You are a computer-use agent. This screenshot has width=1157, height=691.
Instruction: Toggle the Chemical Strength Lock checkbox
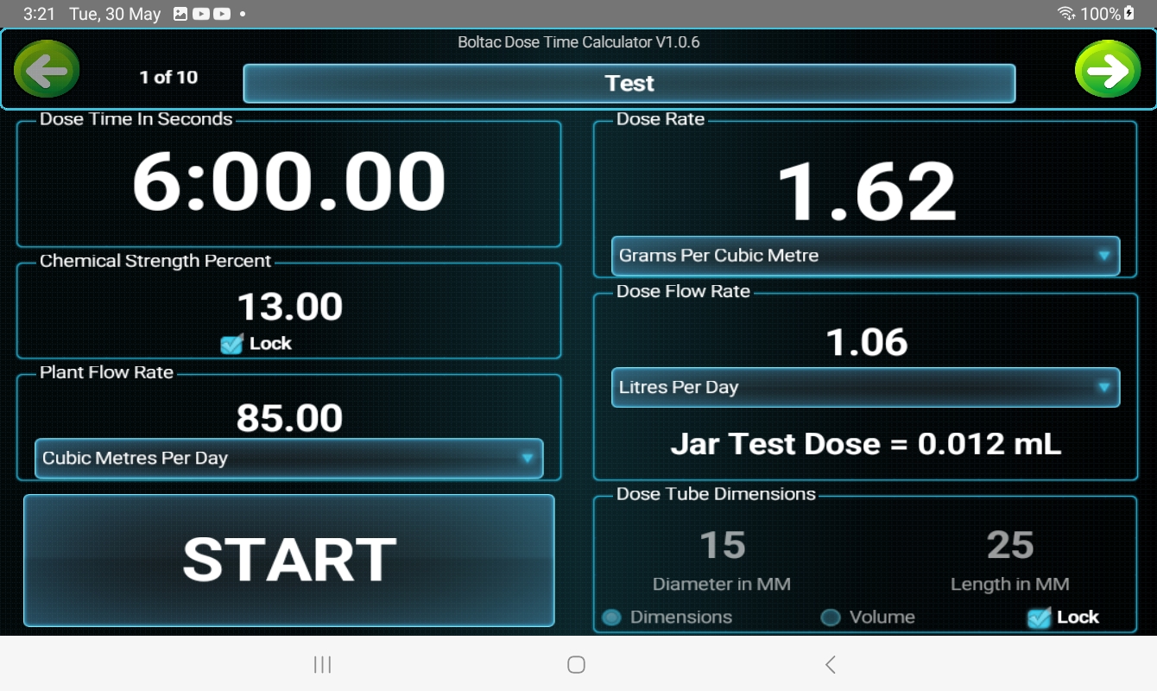[x=231, y=344]
